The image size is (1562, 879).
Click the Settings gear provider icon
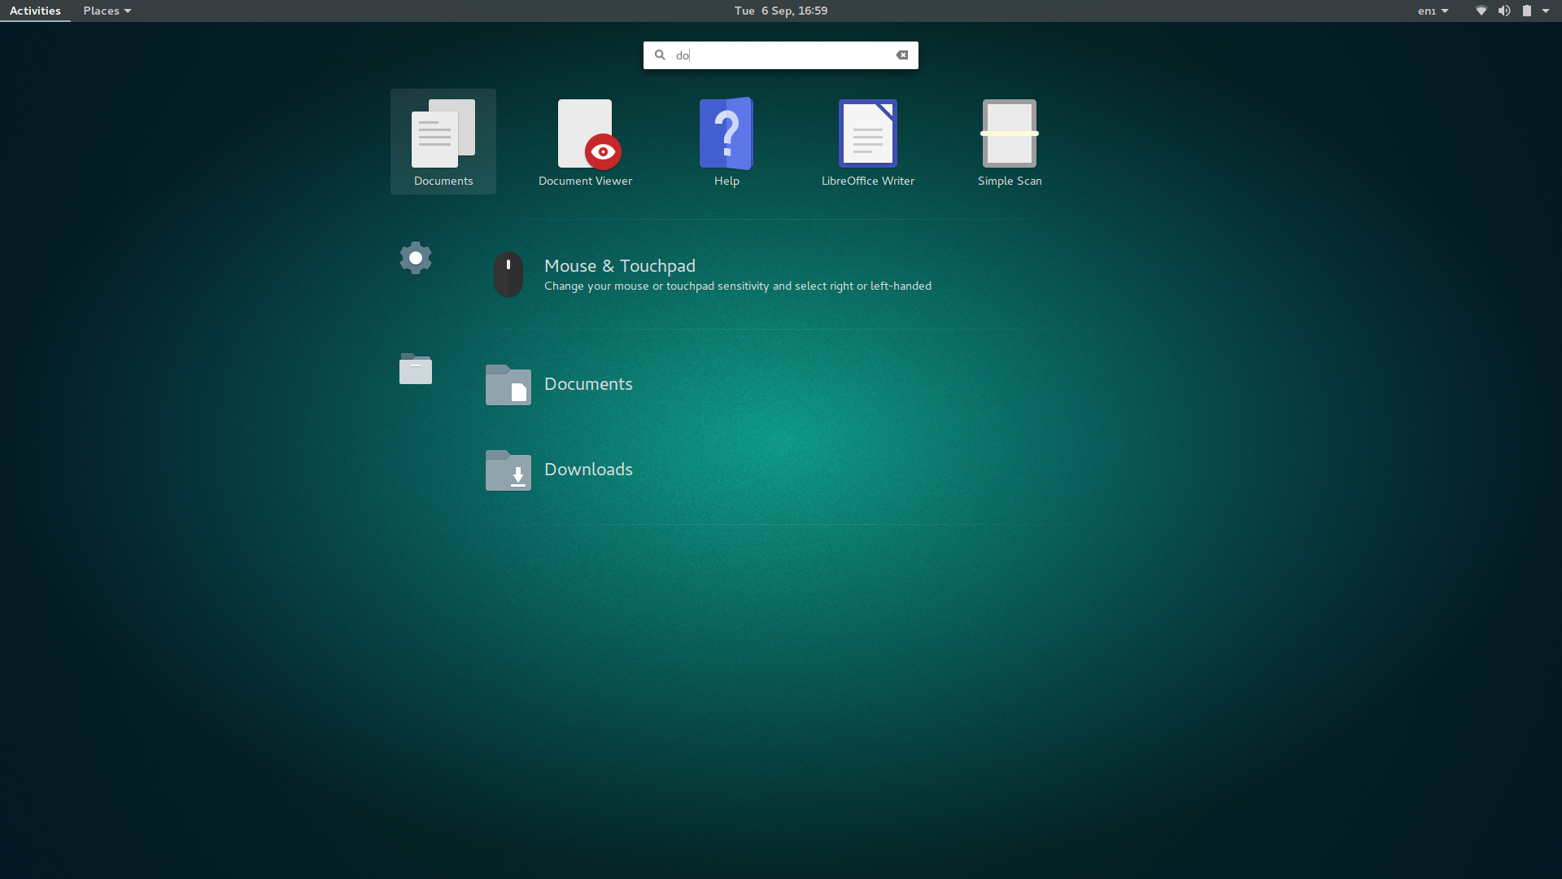click(416, 258)
